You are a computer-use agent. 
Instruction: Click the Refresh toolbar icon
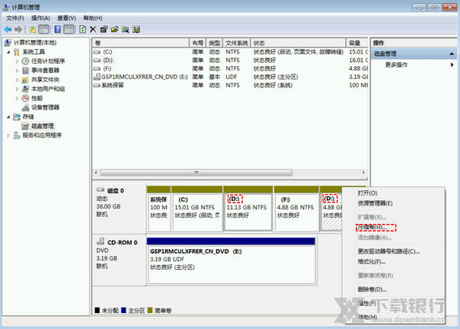(82, 29)
